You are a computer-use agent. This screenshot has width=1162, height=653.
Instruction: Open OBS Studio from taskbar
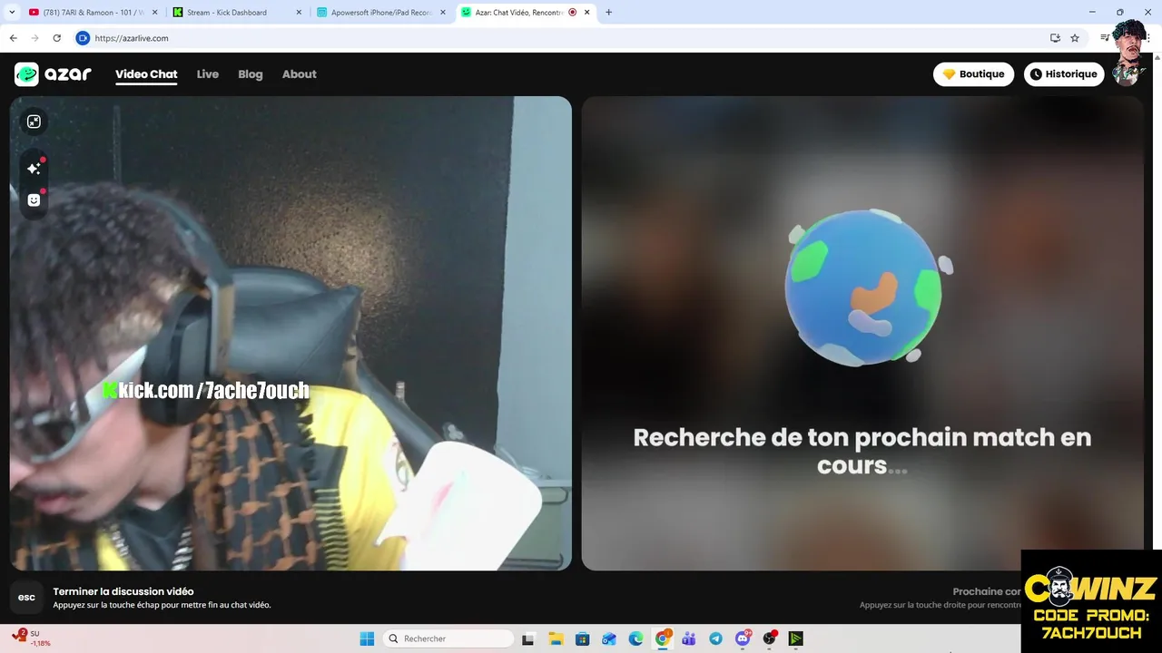[770, 638]
